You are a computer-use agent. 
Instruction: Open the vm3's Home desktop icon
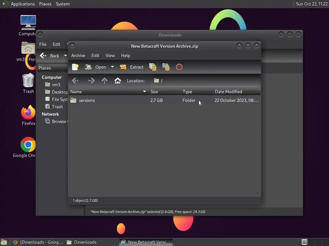[28, 52]
